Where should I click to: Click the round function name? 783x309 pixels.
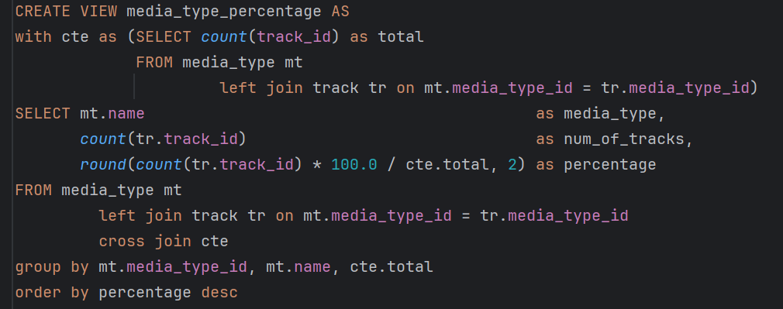coord(103,165)
